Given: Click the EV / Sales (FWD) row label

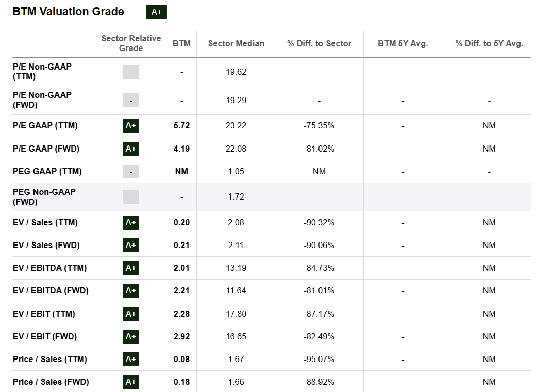Looking at the screenshot, I should coord(46,246).
